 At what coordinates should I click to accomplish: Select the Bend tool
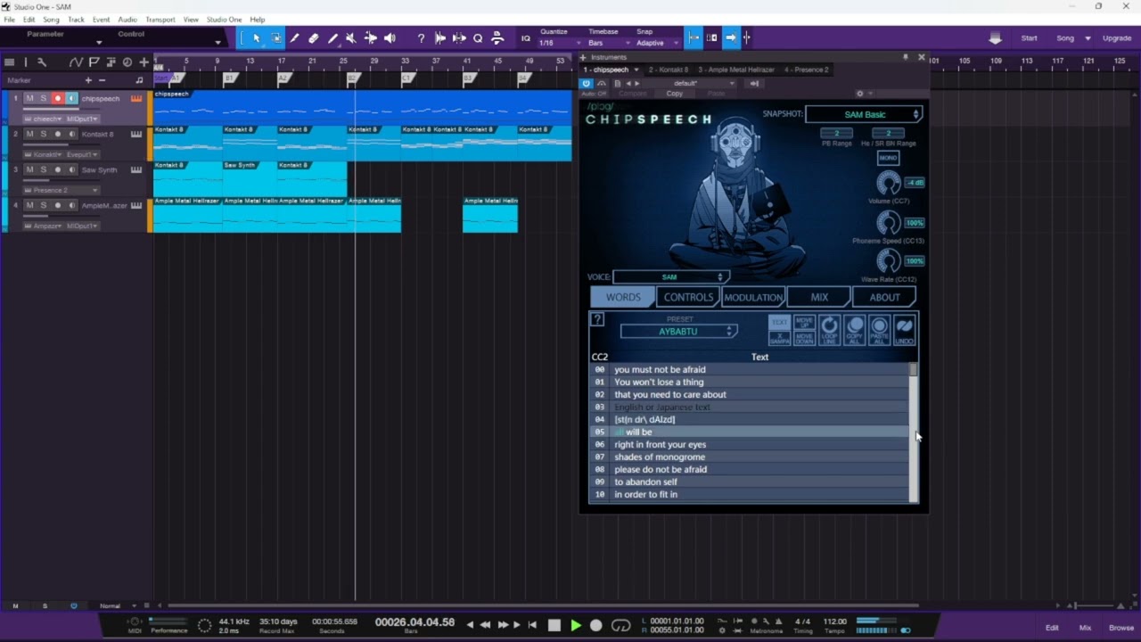370,38
